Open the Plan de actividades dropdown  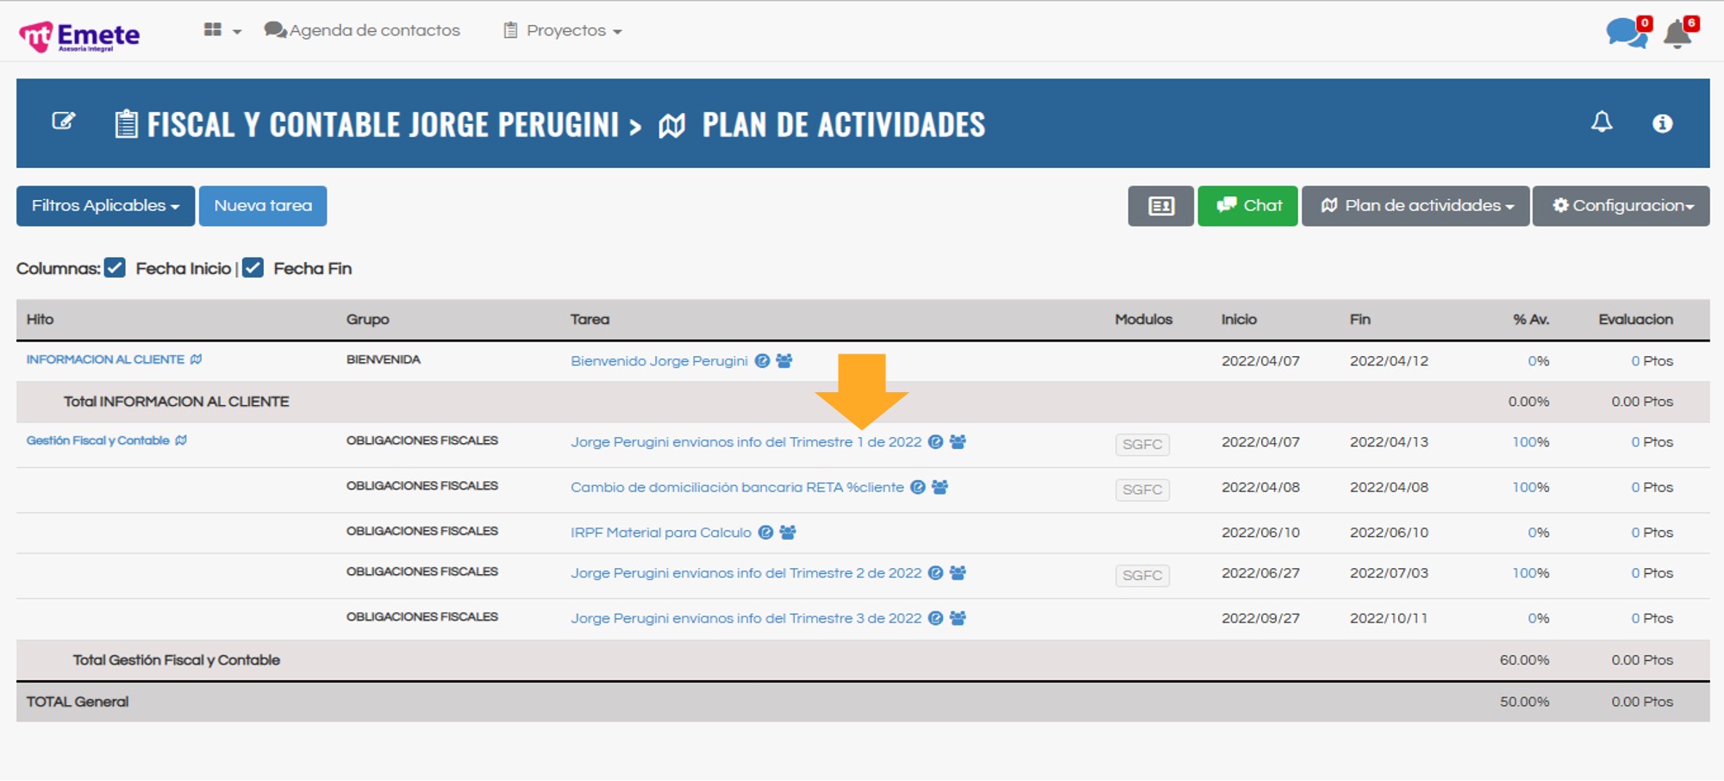click(1415, 206)
